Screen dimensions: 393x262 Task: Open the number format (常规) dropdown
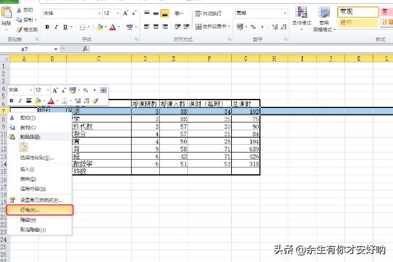(x=285, y=13)
